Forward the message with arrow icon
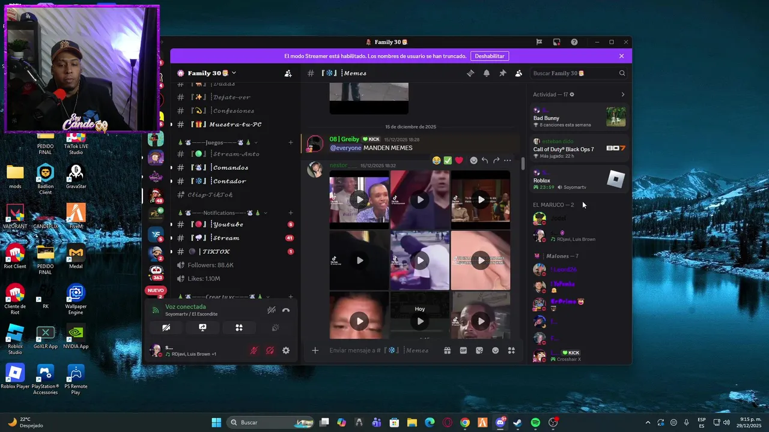The image size is (769, 432). [496, 160]
